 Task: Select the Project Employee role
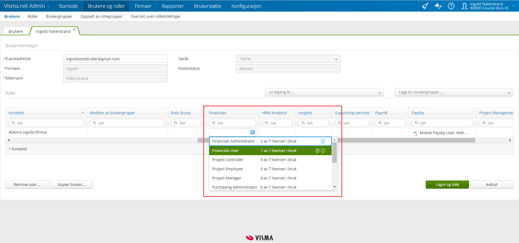point(270,169)
